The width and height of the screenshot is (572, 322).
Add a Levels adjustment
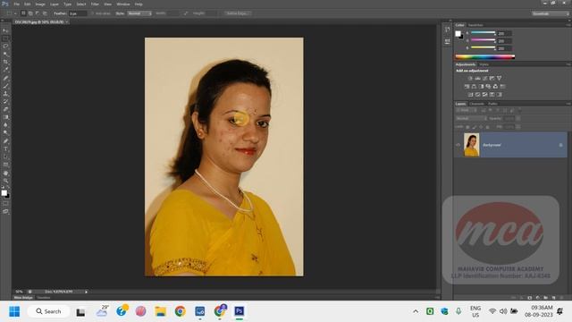pyautogui.click(x=477, y=78)
